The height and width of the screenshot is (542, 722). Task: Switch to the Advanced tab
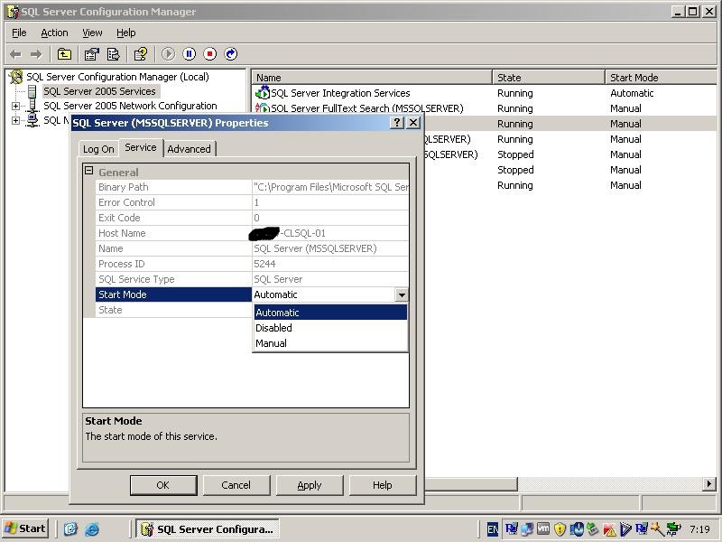(x=190, y=149)
